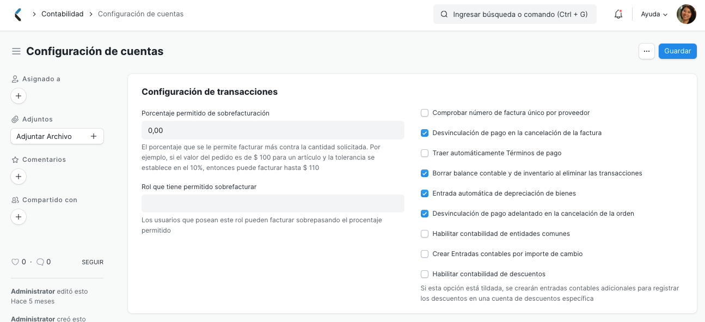The image size is (705, 322).
Task: Click the Adjuntar Archivo button
Action: coord(57,136)
